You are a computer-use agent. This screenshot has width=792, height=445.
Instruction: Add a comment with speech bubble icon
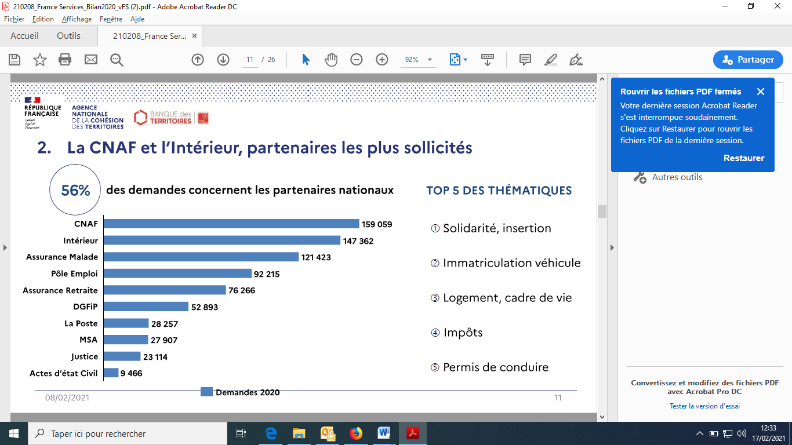(525, 60)
